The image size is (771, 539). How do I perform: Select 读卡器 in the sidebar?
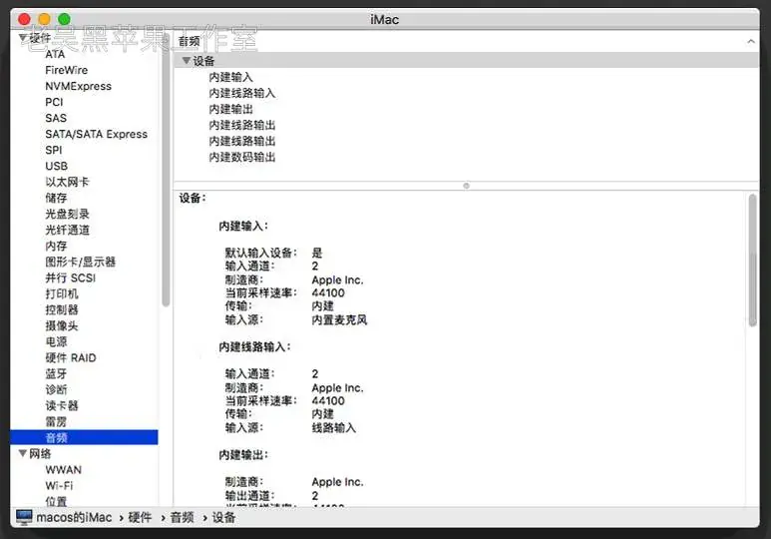(x=62, y=406)
